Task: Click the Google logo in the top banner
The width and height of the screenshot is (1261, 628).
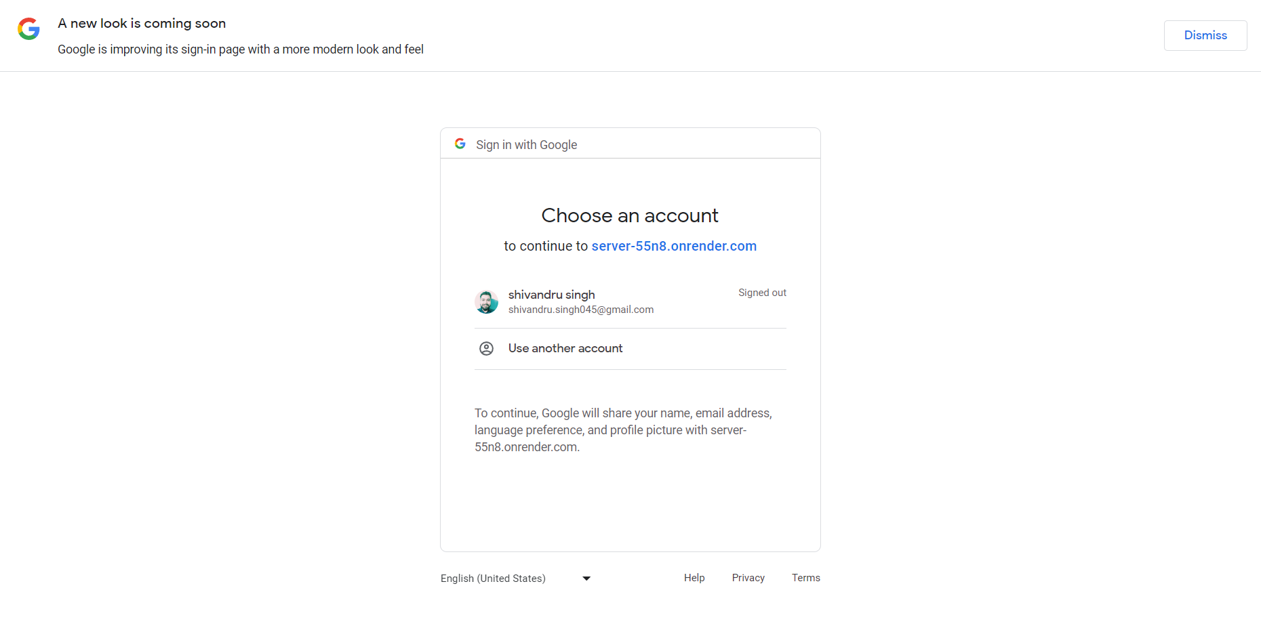Action: tap(28, 29)
